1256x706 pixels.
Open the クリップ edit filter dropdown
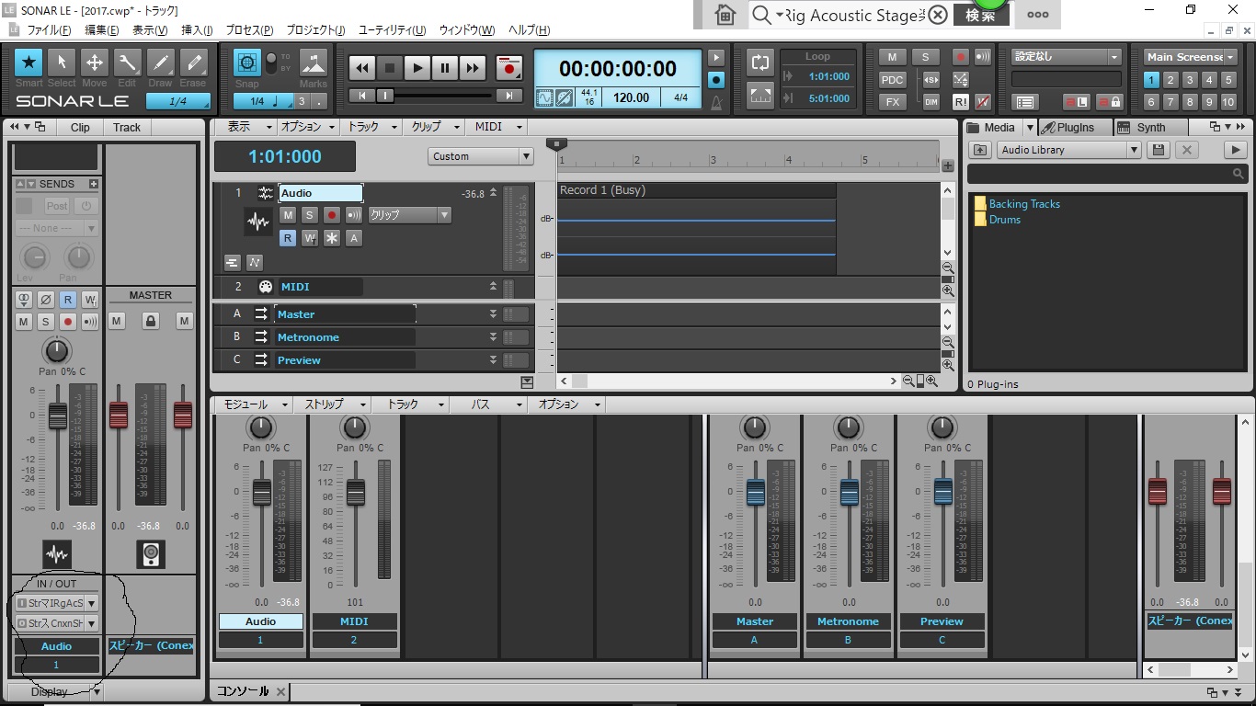tap(409, 215)
